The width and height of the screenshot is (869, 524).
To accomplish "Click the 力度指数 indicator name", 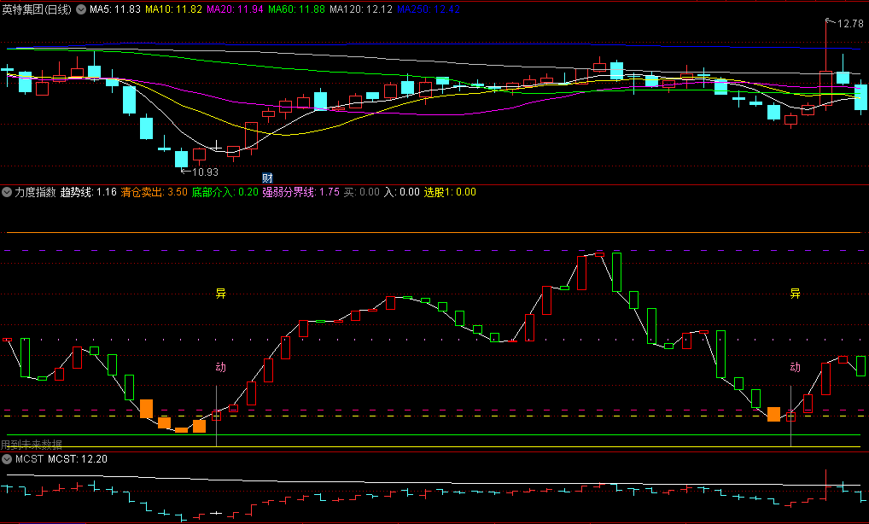I will point(36,192).
